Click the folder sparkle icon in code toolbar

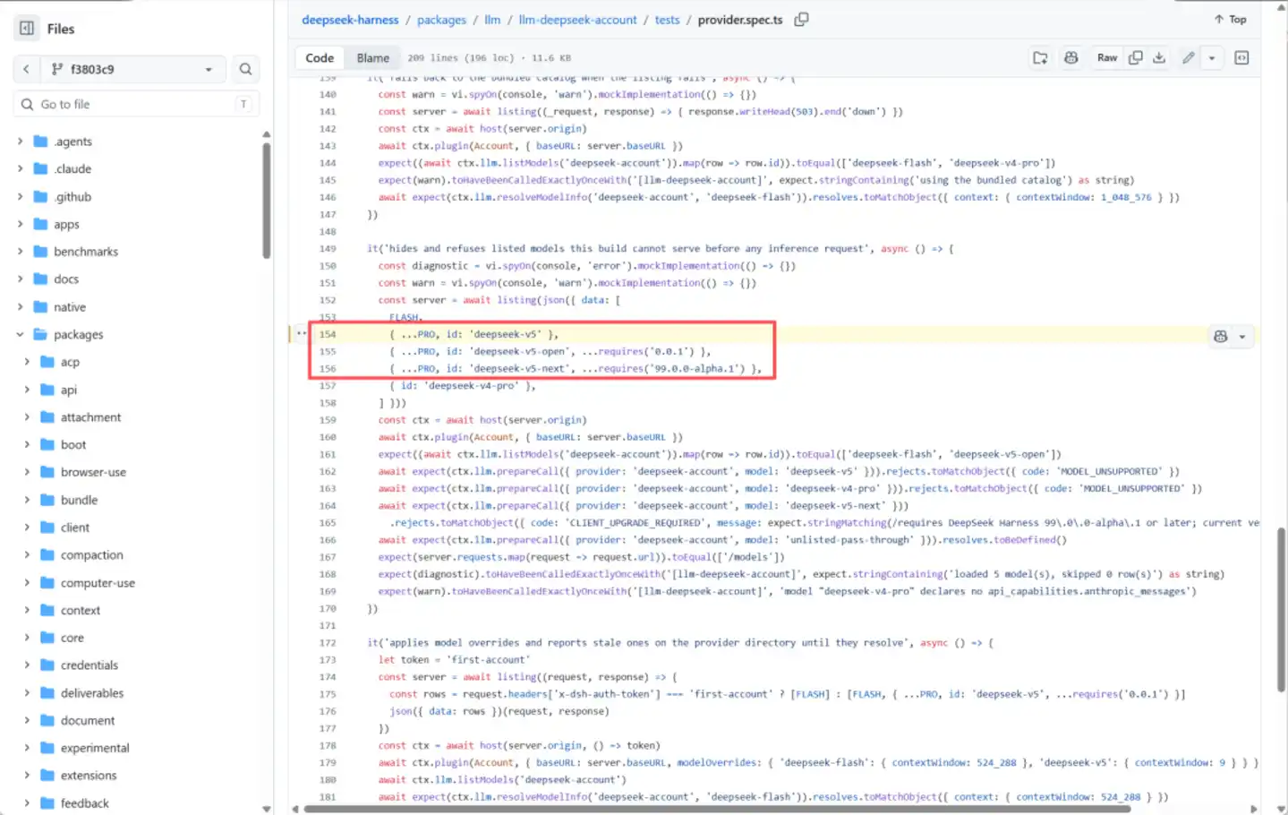(x=1040, y=58)
